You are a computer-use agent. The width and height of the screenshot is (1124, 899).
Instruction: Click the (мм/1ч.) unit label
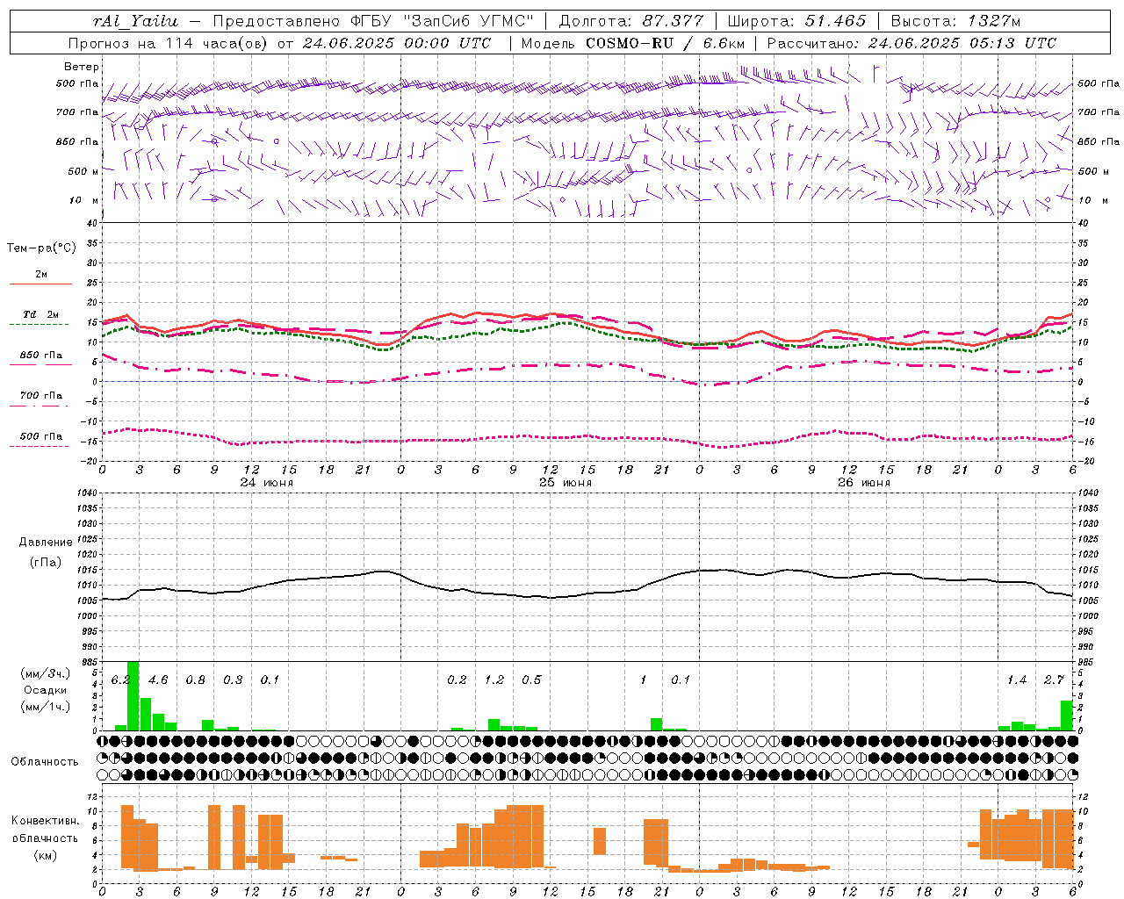coord(46,707)
